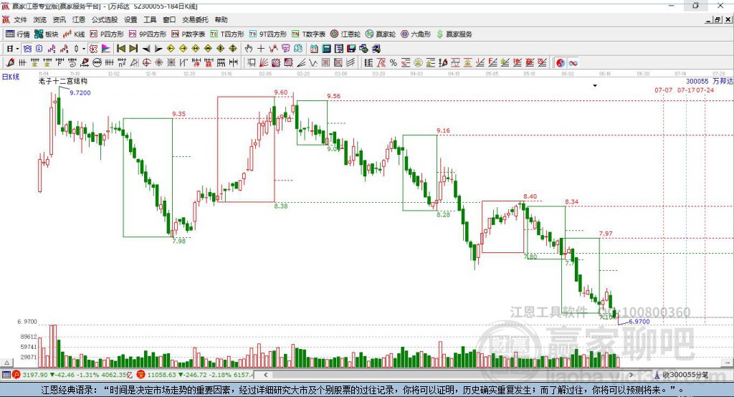Click the floppy disk save icon
Screen dimensions: 734x397
click(x=351, y=49)
